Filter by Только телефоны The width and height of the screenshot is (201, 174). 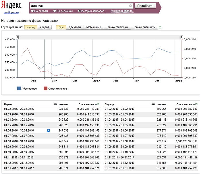click(117, 27)
